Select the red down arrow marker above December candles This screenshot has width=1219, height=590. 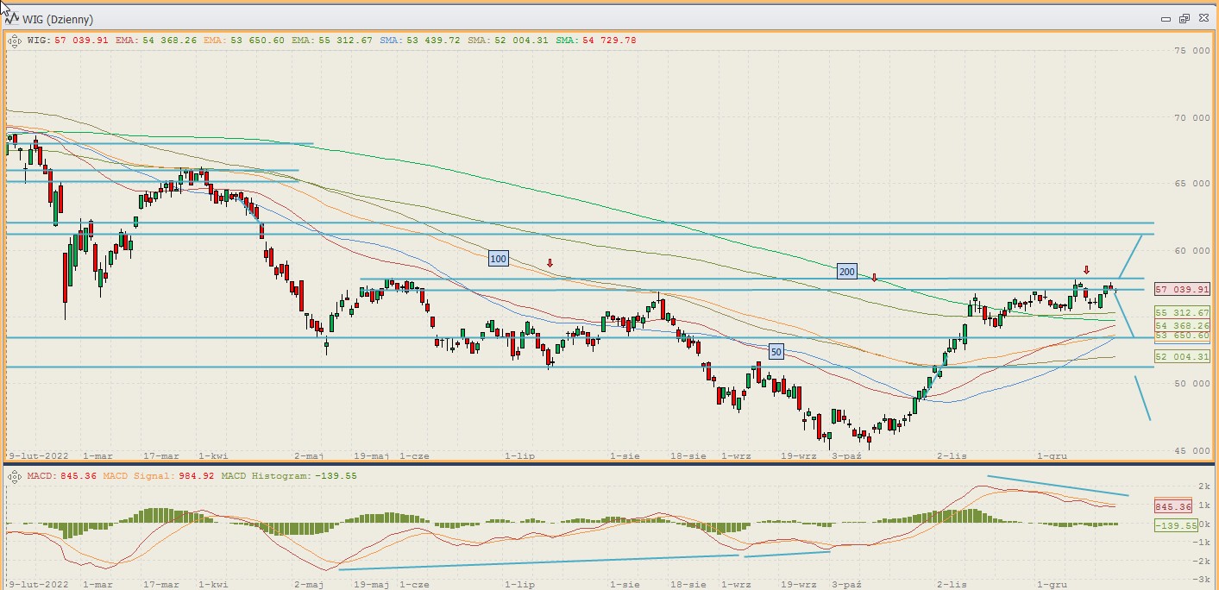pyautogui.click(x=1086, y=270)
